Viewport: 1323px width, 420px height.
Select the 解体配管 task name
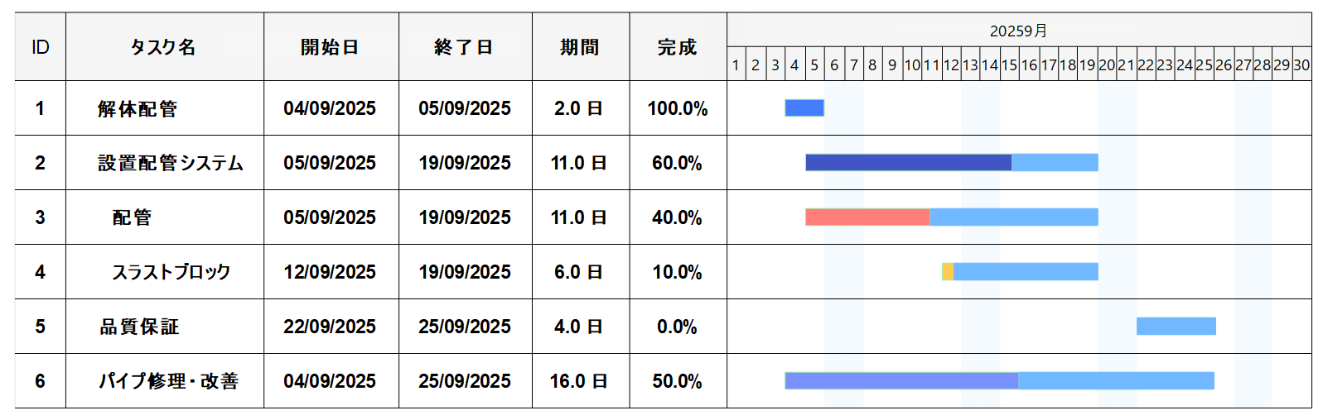(x=138, y=108)
